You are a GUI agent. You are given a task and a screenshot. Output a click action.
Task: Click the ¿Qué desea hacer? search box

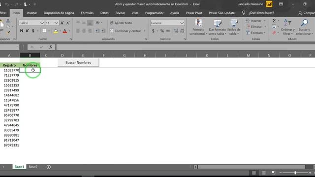[x=261, y=13]
